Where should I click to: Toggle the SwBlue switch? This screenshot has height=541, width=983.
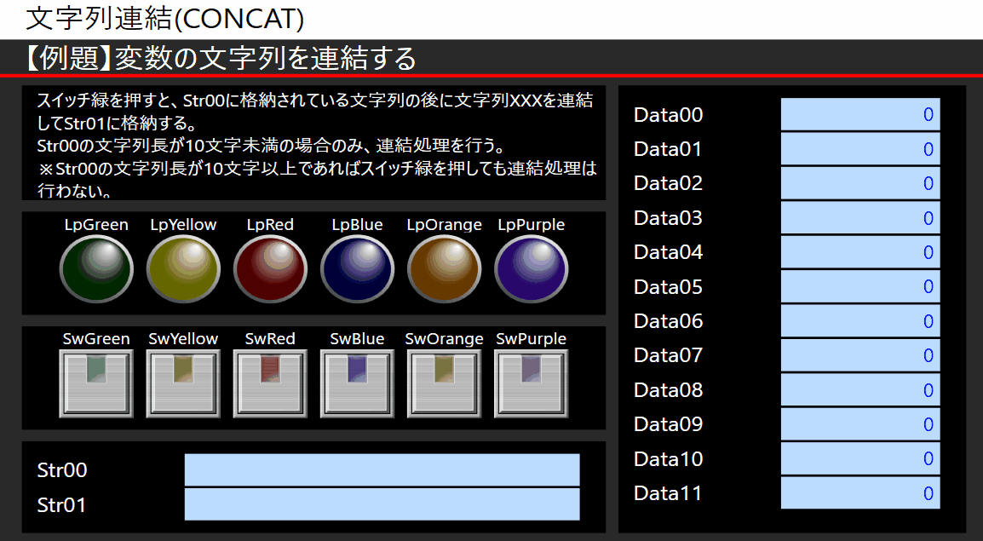point(356,382)
